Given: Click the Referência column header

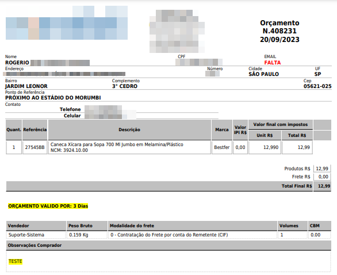Looking at the screenshot, I should [35, 129].
